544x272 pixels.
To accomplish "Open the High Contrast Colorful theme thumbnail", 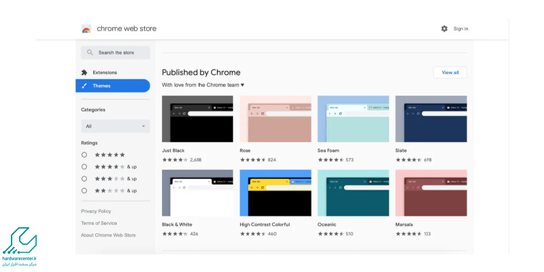I will point(275,193).
